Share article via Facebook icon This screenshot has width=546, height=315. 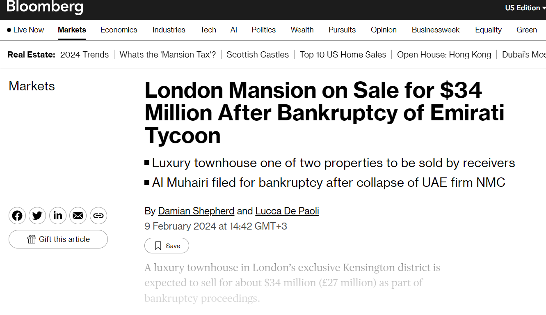(x=17, y=216)
